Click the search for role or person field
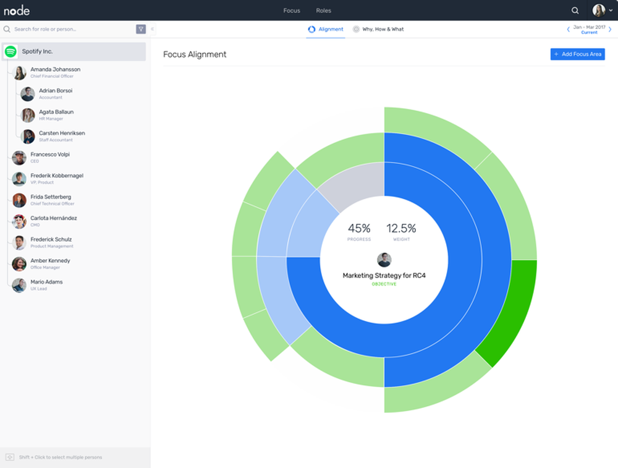 tap(69, 29)
